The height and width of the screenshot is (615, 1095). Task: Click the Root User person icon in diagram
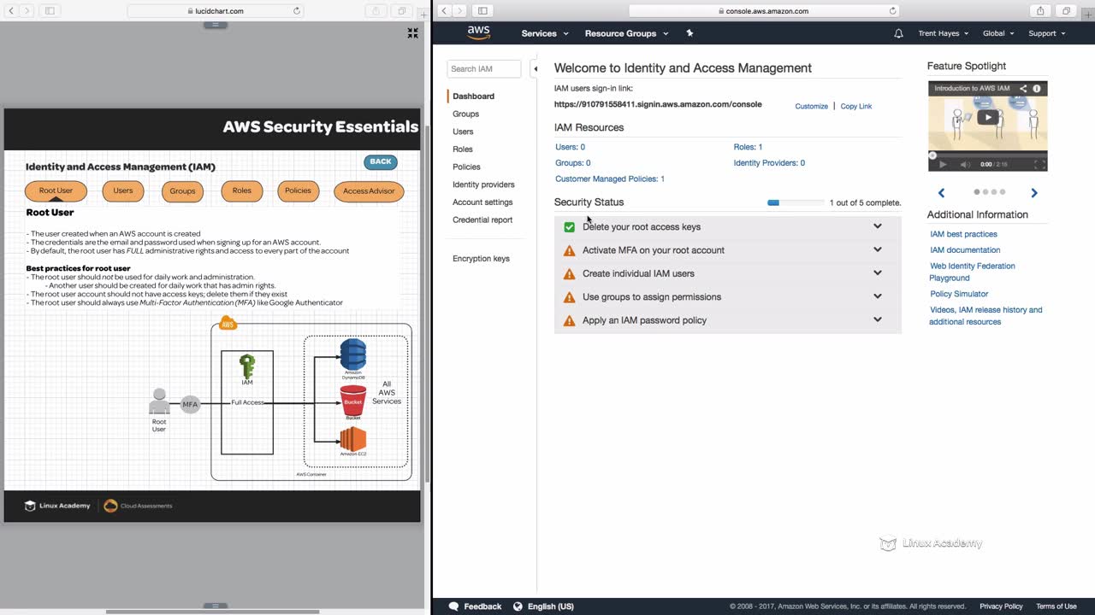(x=159, y=401)
